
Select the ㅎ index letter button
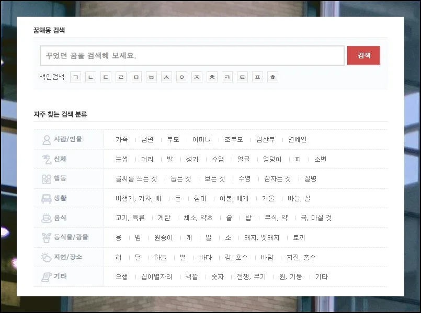coord(272,77)
